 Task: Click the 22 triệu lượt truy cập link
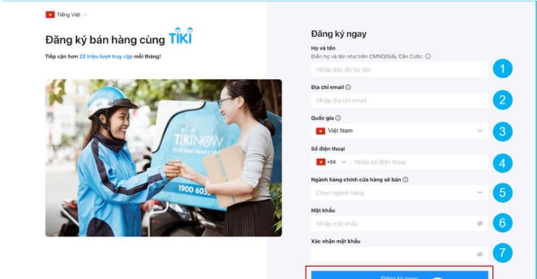tap(106, 56)
